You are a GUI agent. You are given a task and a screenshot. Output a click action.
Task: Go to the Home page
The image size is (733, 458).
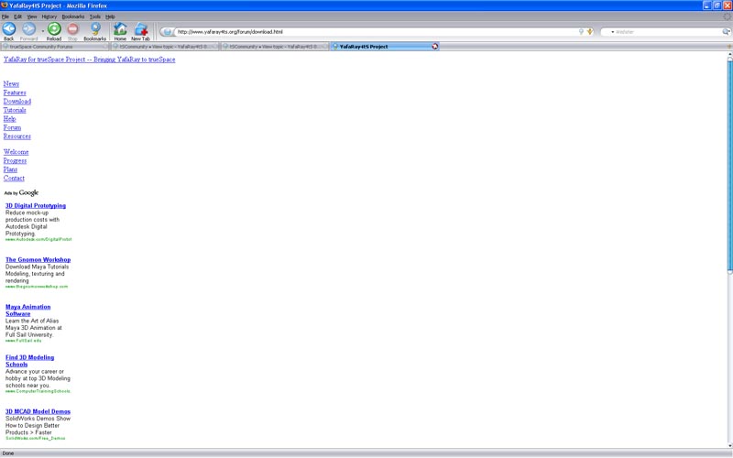pyautogui.click(x=120, y=31)
